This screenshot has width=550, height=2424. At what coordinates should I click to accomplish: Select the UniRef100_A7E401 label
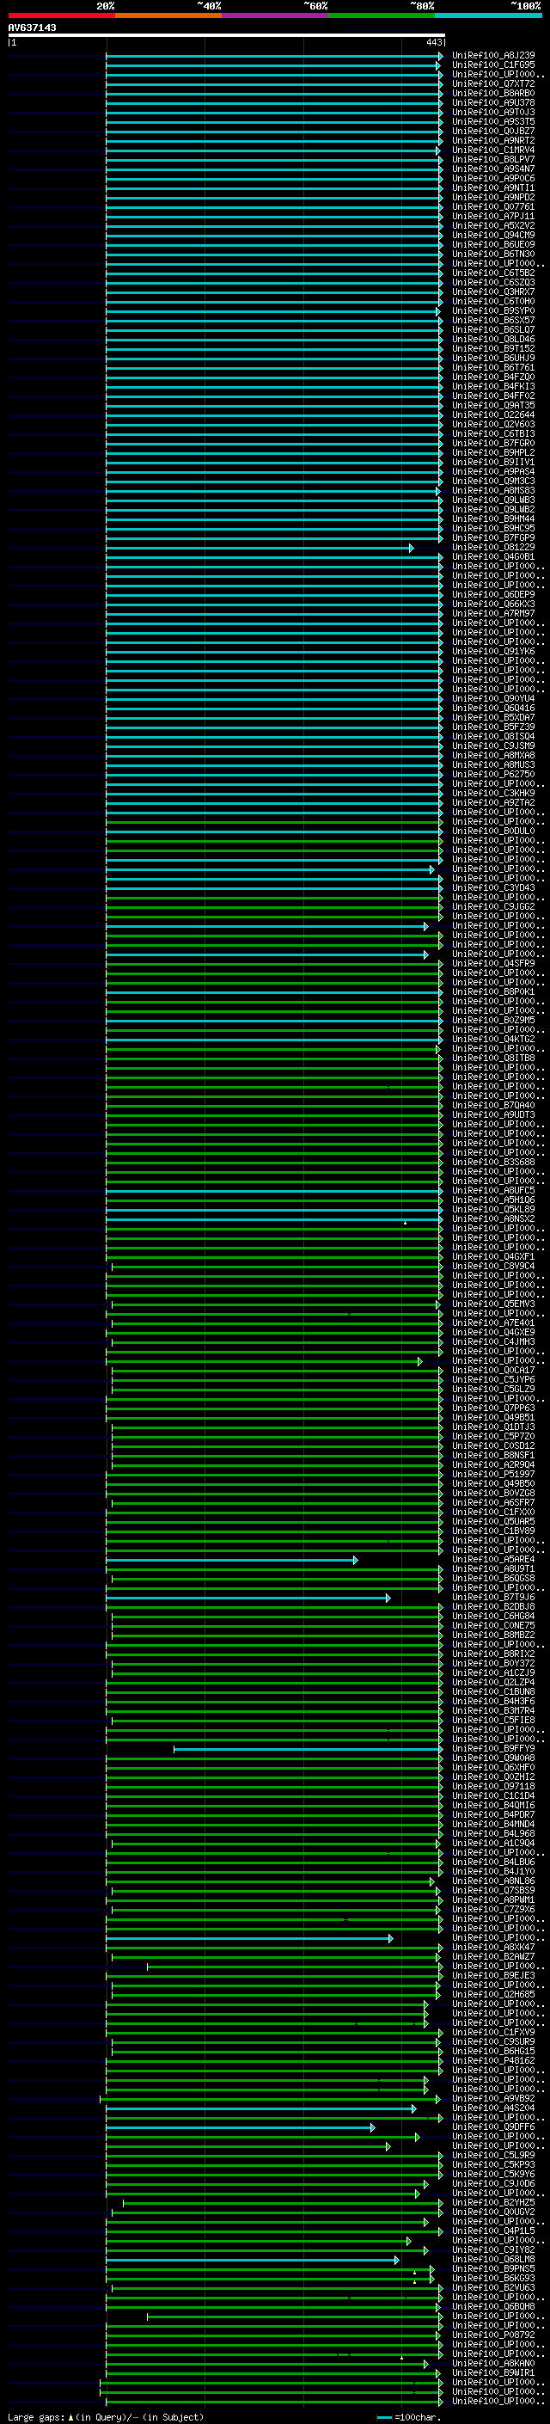tap(493, 1323)
